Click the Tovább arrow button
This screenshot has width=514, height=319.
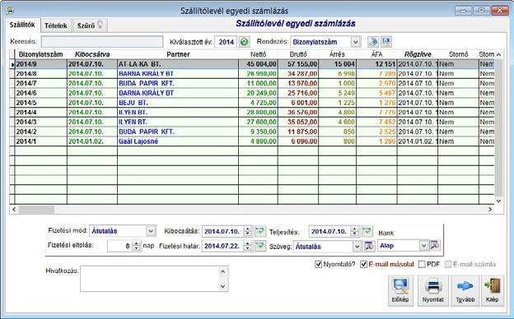(x=465, y=290)
